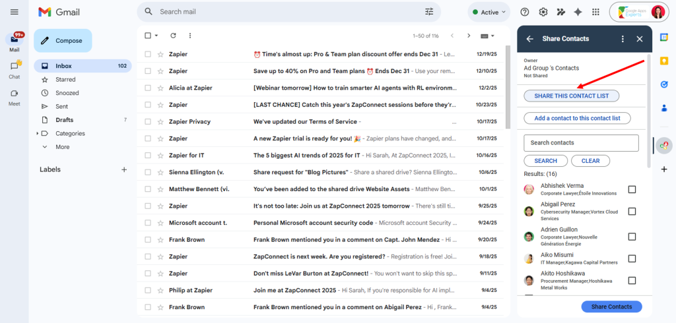Open the Google apps grid launcher
Screen dimensions: 676x323
tap(595, 12)
